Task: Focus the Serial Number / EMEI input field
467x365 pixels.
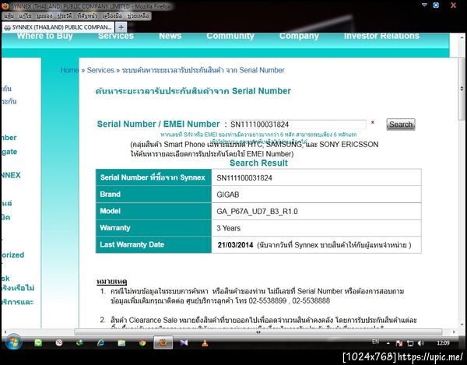Action: point(297,125)
